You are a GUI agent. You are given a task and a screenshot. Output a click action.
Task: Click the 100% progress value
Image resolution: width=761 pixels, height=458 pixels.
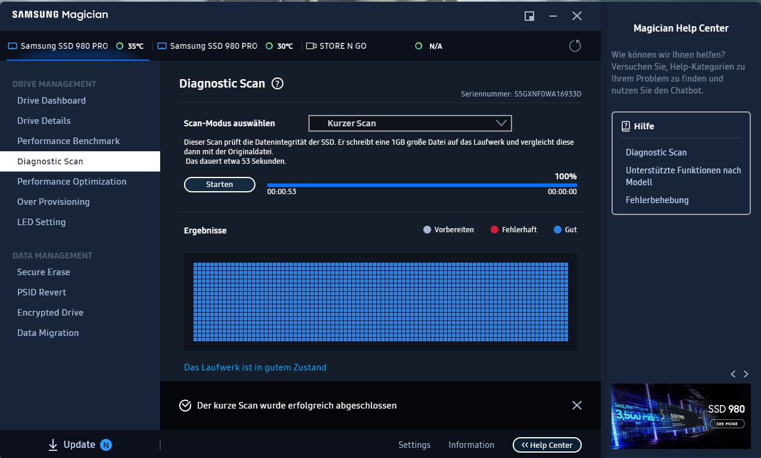pos(566,176)
